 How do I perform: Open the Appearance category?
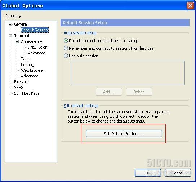[31, 41]
